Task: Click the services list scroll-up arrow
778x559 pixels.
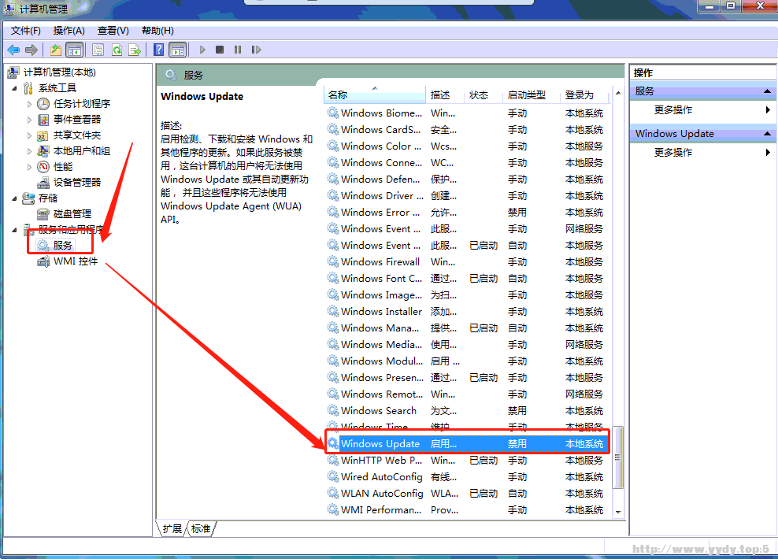Action: [x=617, y=93]
